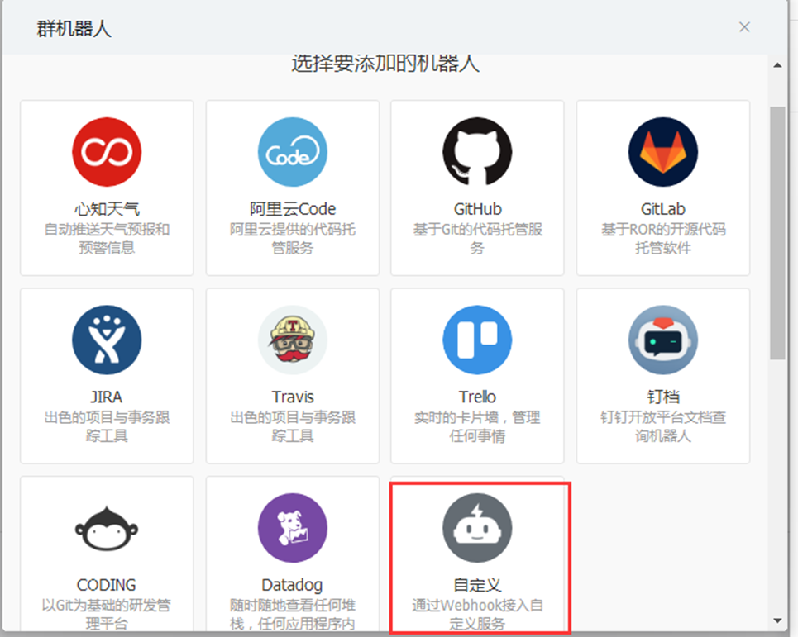798x637 pixels.
Task: Click the vertical scrollbar thumb
Action: 777,233
